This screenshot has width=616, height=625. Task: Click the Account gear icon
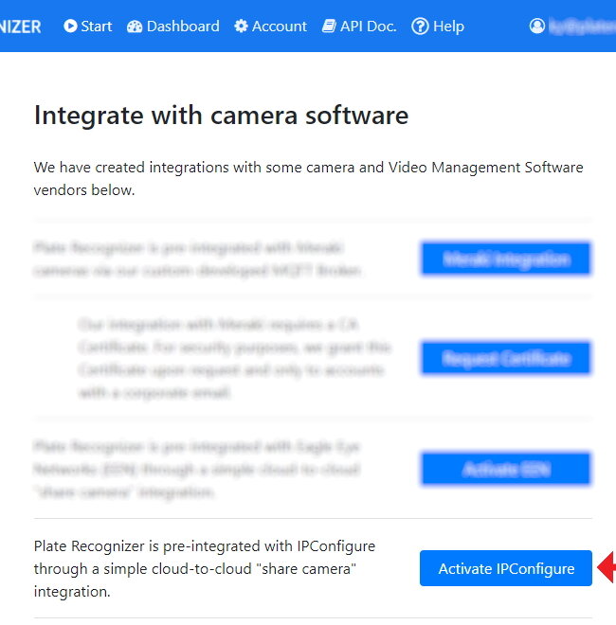click(x=241, y=27)
